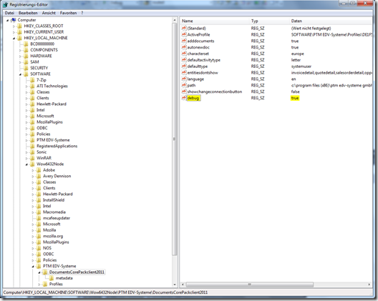Click the string icon of ActiveProfile value

[x=184, y=34]
